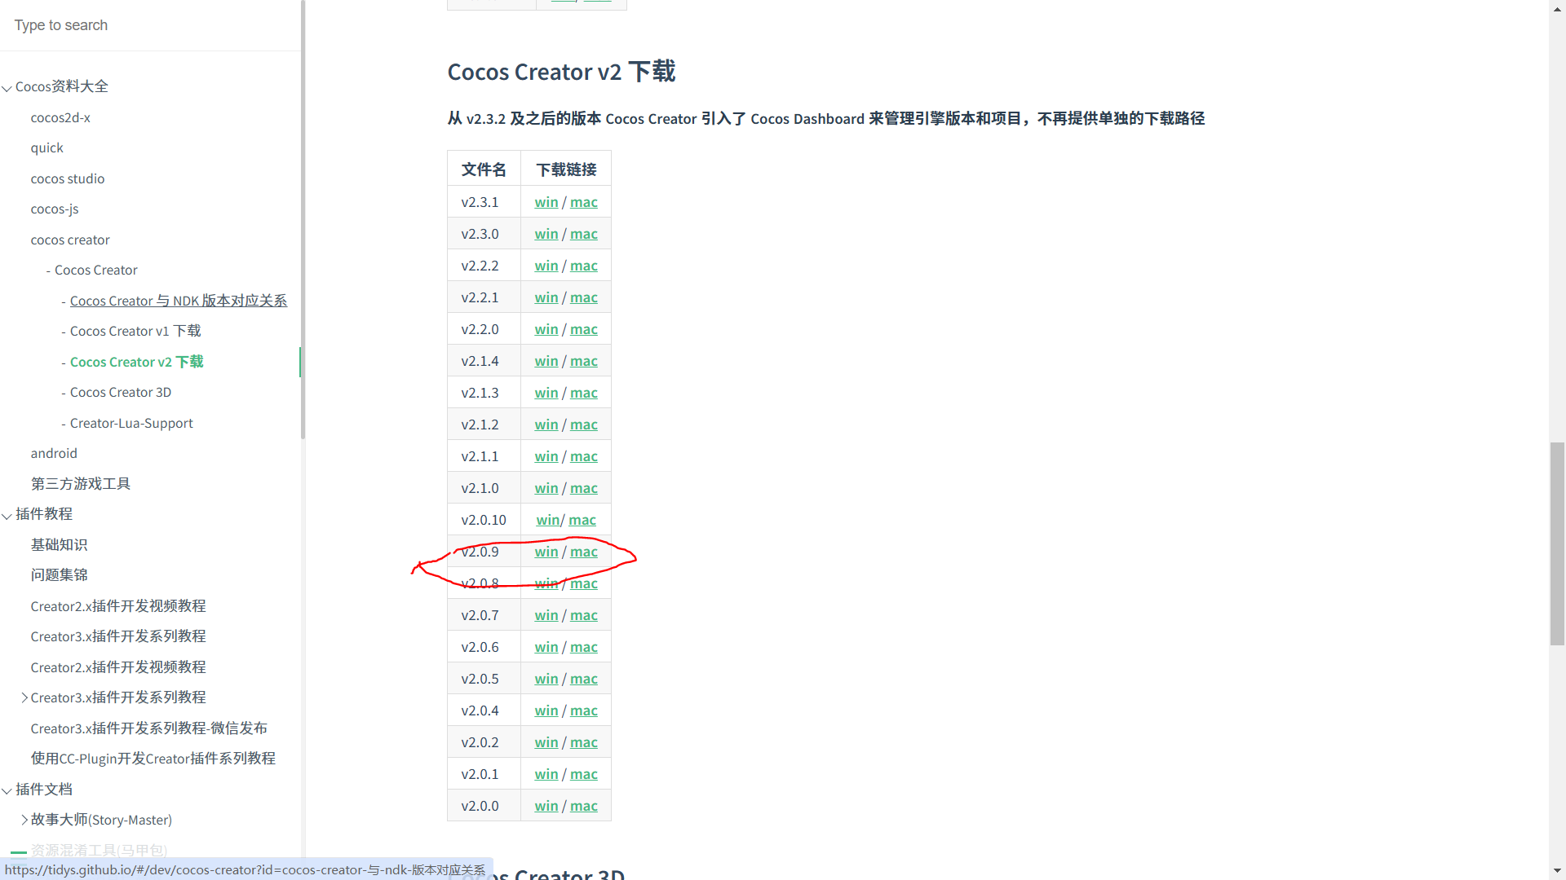Download v2.3.1 mac version
The width and height of the screenshot is (1566, 880).
pos(583,202)
